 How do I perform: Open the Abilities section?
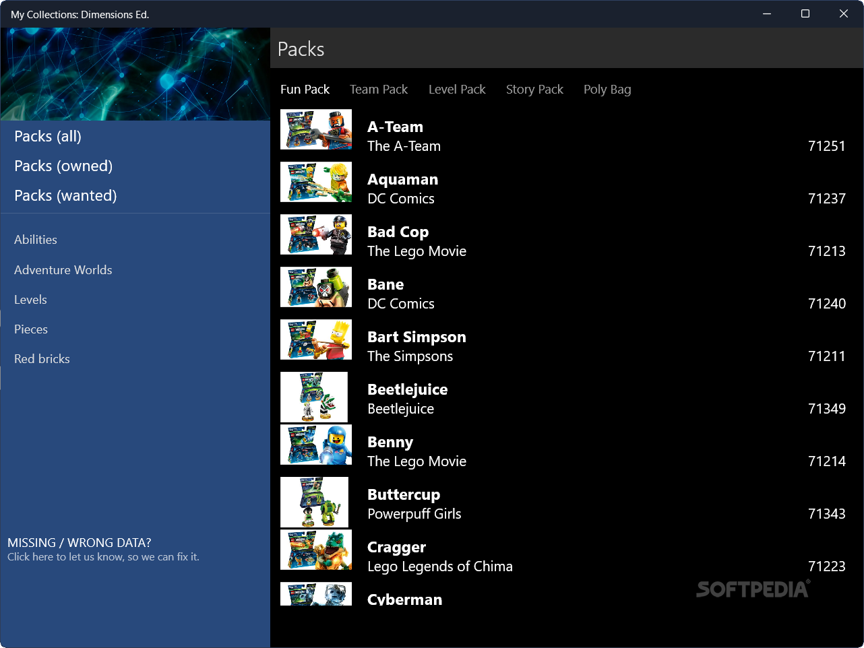coord(36,240)
